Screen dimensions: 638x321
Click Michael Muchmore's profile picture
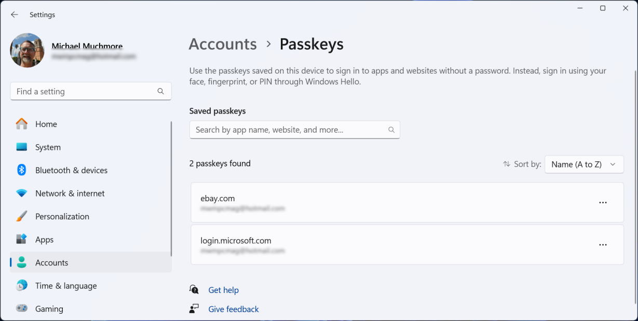click(x=28, y=50)
